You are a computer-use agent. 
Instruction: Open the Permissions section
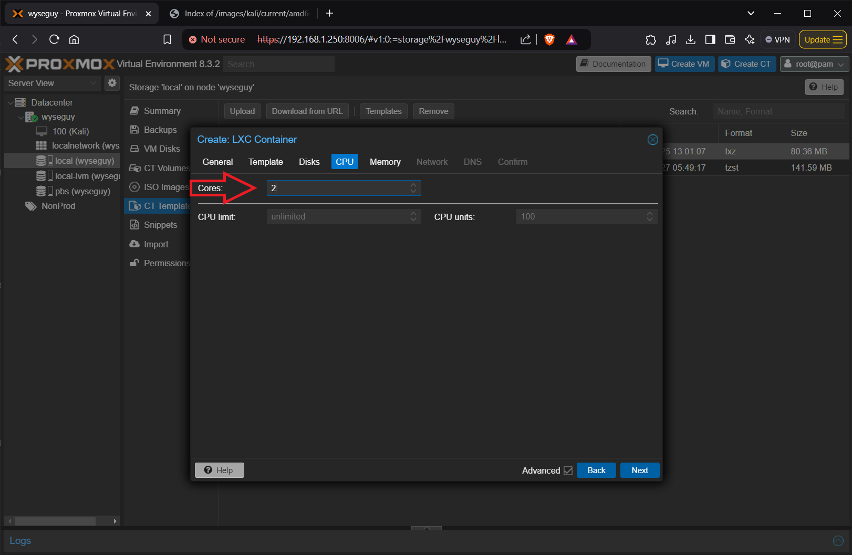[x=160, y=263]
